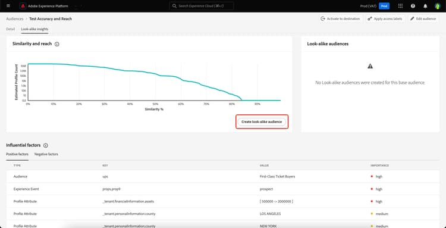Select the Positive factors tab
The height and width of the screenshot is (228, 446).
click(17, 154)
